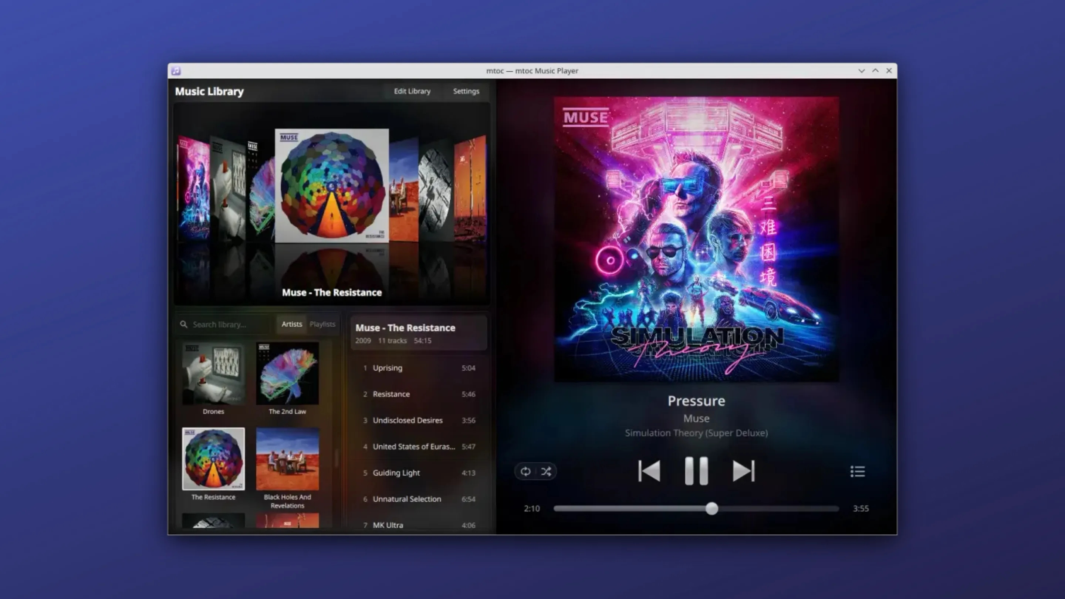Maximize the mtoc window
Viewport: 1065px width, 599px height.
click(x=875, y=71)
